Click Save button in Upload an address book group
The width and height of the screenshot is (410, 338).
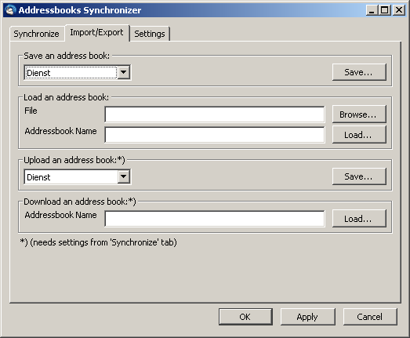(359, 176)
